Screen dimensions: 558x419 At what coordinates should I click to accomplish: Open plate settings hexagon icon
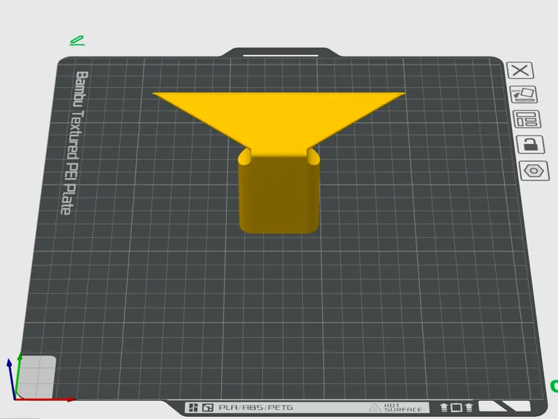pos(534,170)
